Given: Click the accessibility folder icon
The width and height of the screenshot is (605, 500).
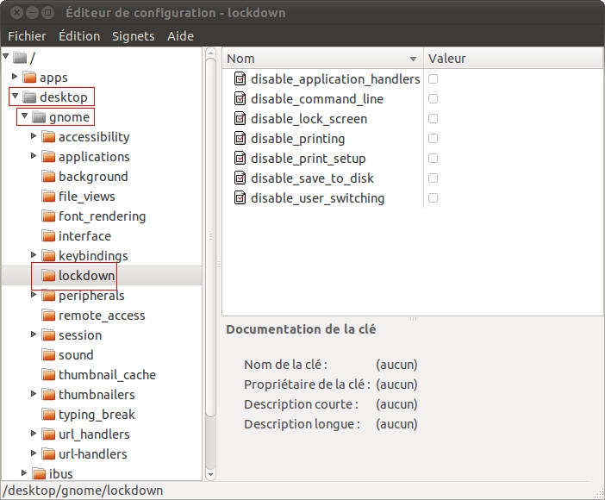Looking at the screenshot, I should (x=48, y=137).
